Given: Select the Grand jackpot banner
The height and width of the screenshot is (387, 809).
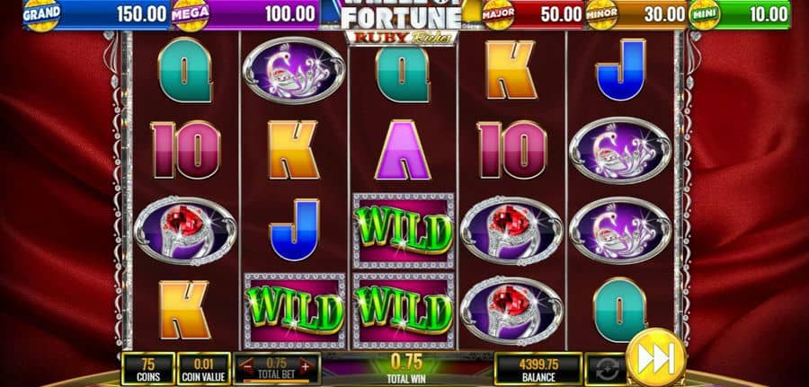Looking at the screenshot, I should (96, 13).
